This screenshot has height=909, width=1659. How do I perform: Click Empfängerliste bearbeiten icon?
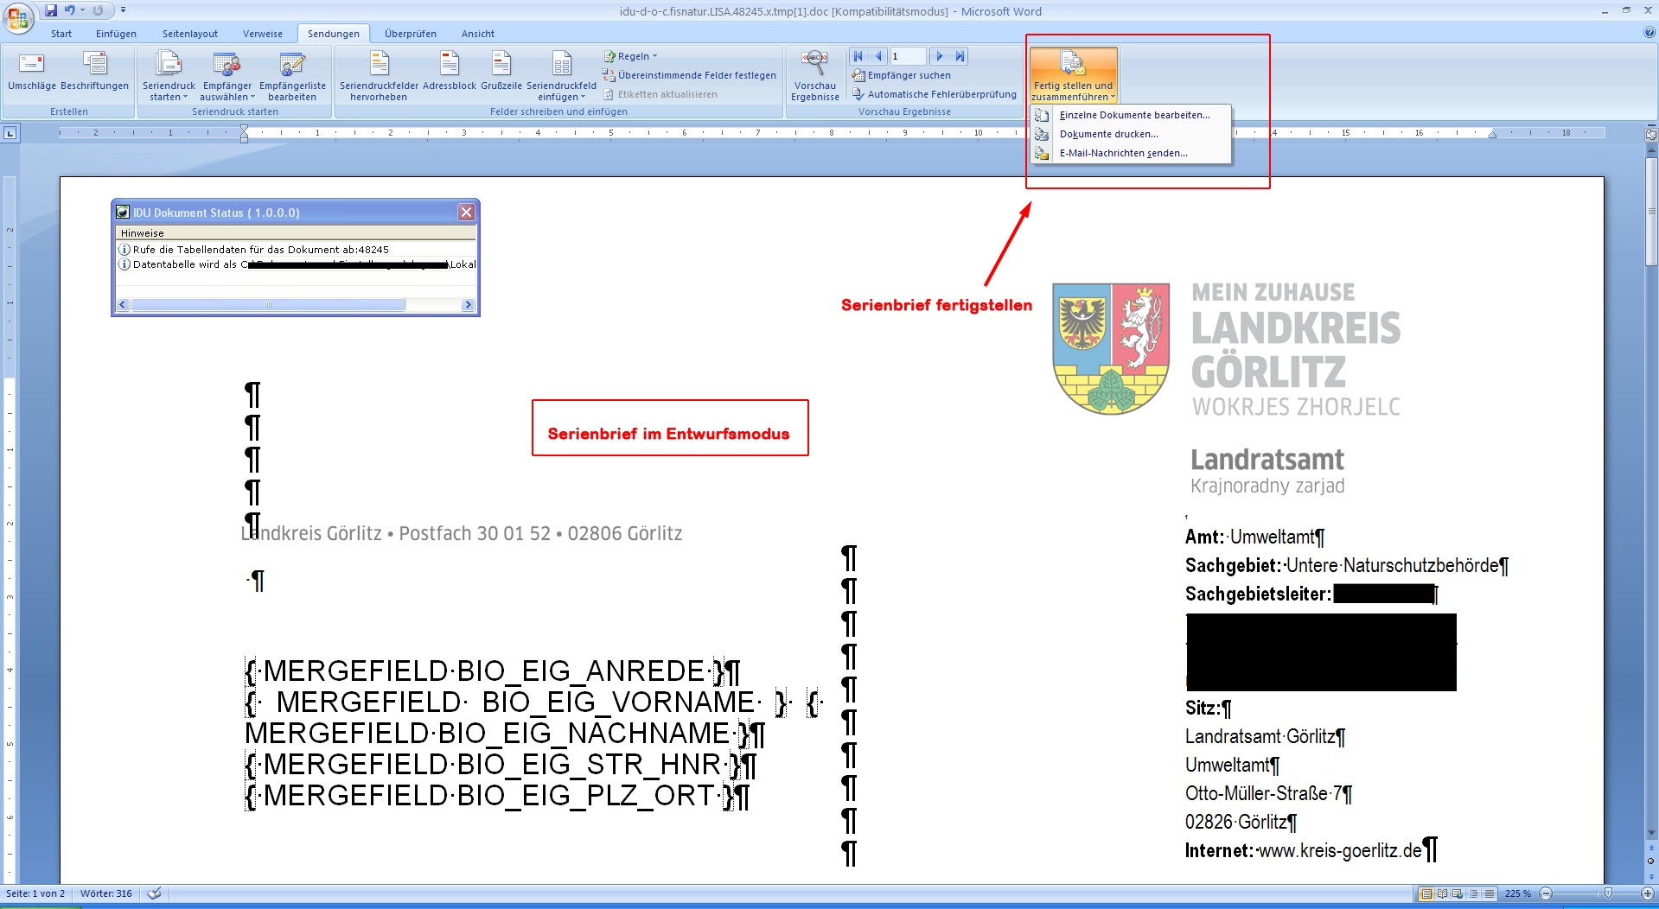pyautogui.click(x=292, y=65)
